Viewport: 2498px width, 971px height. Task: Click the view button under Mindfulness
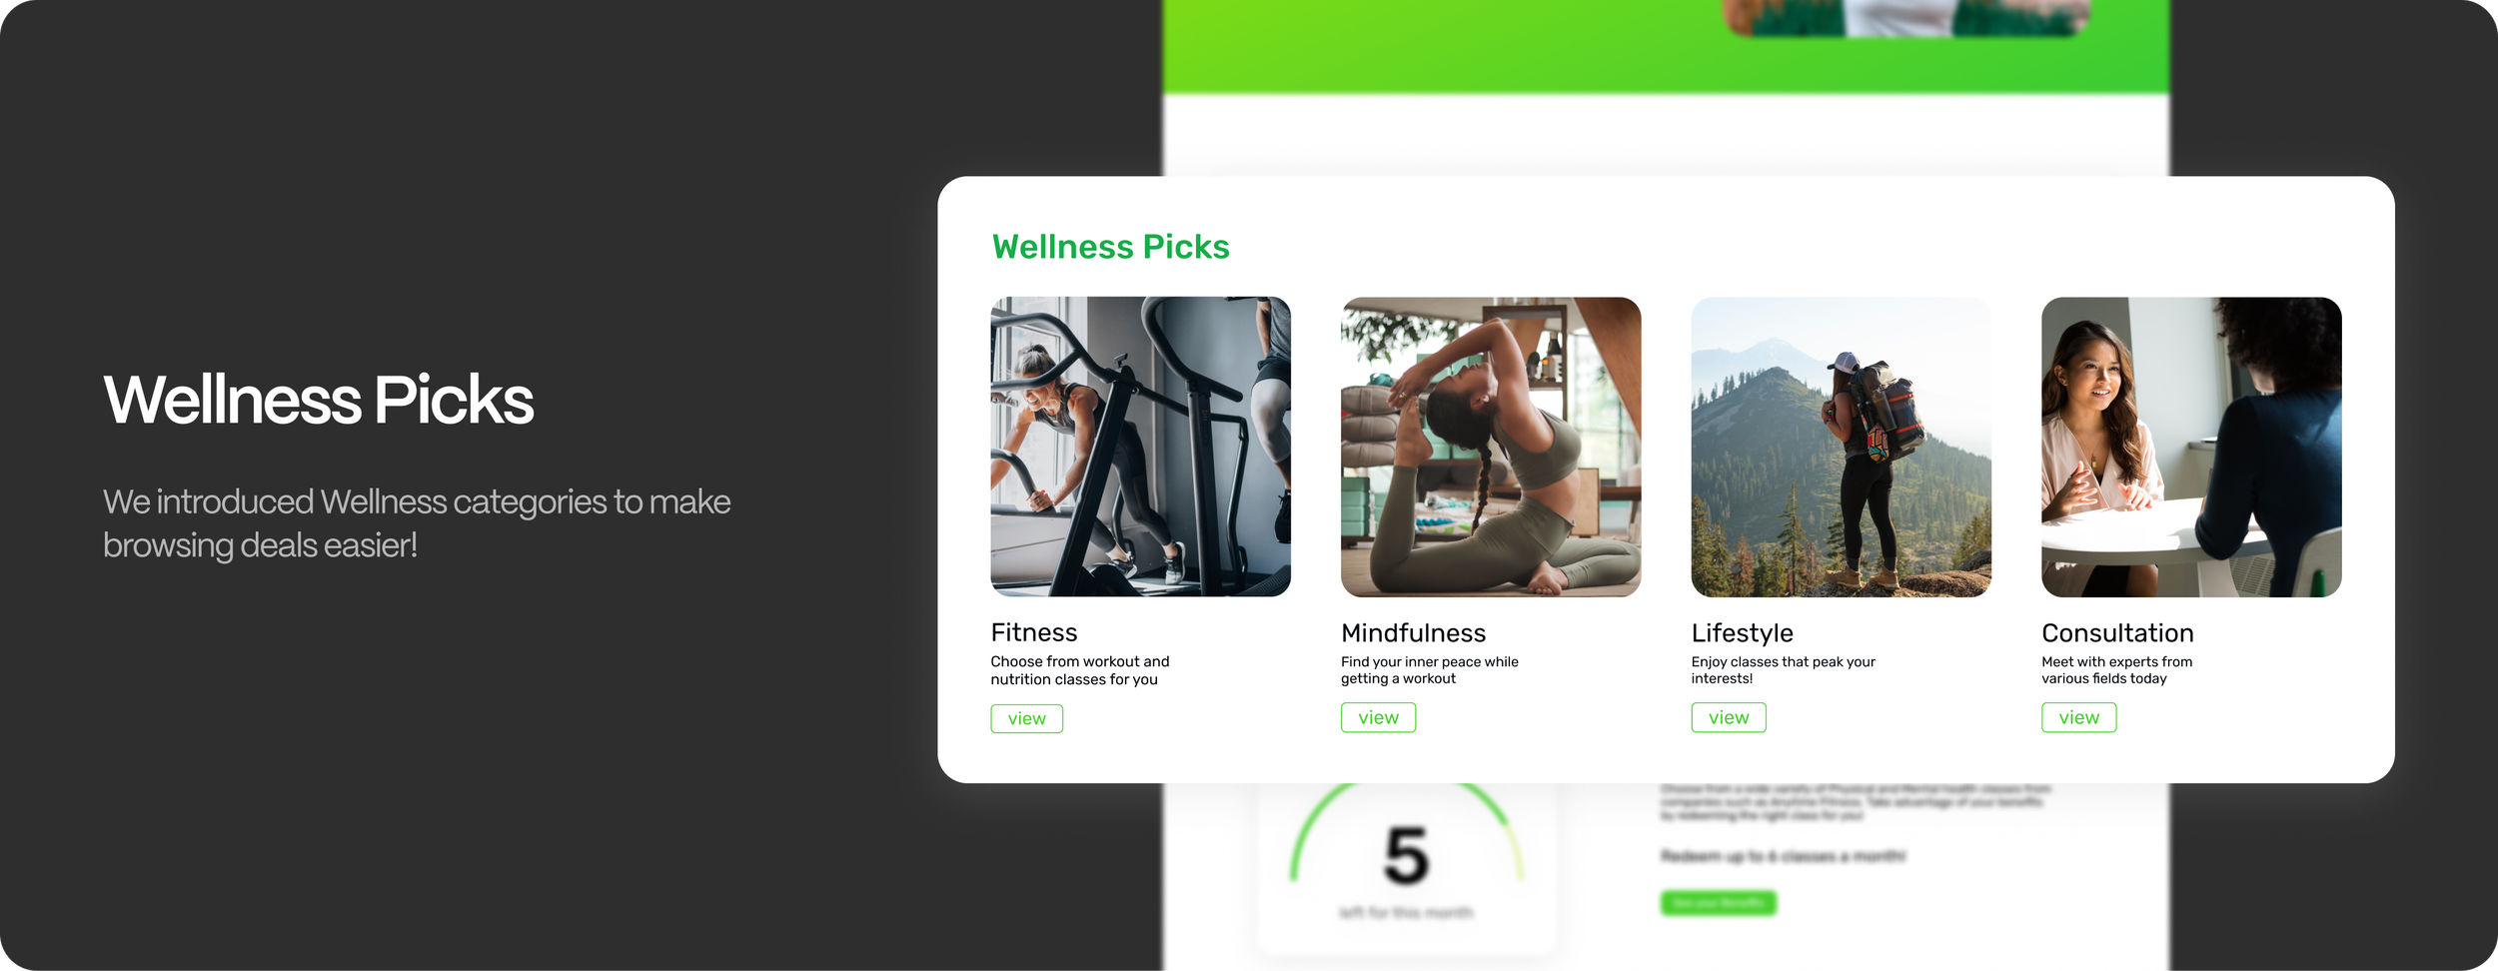point(1378,717)
